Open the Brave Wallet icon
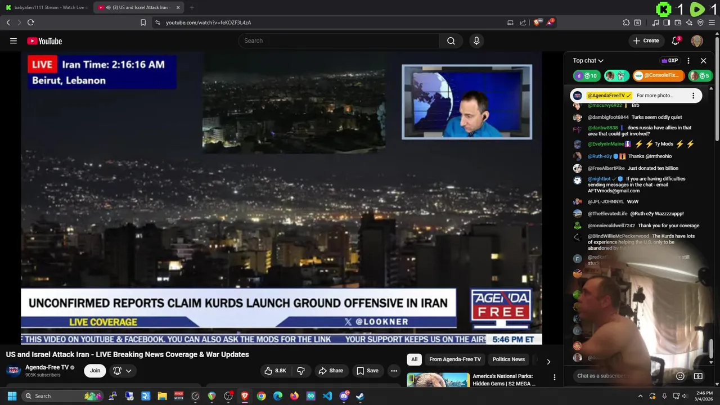720x405 pixels. pyautogui.click(x=678, y=22)
